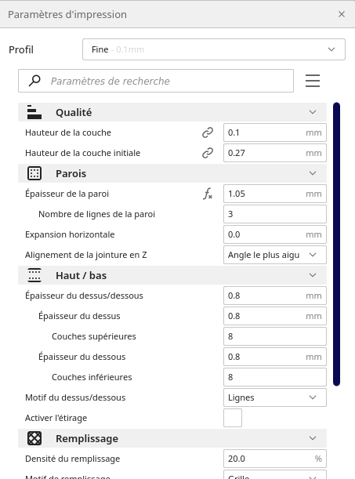Click the Parois section title

pos(71,173)
